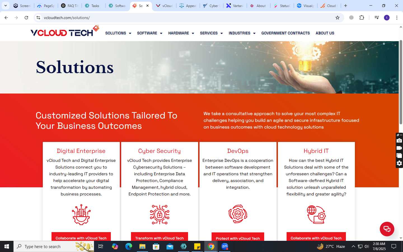The width and height of the screenshot is (403, 252).
Task: Open the volume control in system tray
Action: (367, 246)
